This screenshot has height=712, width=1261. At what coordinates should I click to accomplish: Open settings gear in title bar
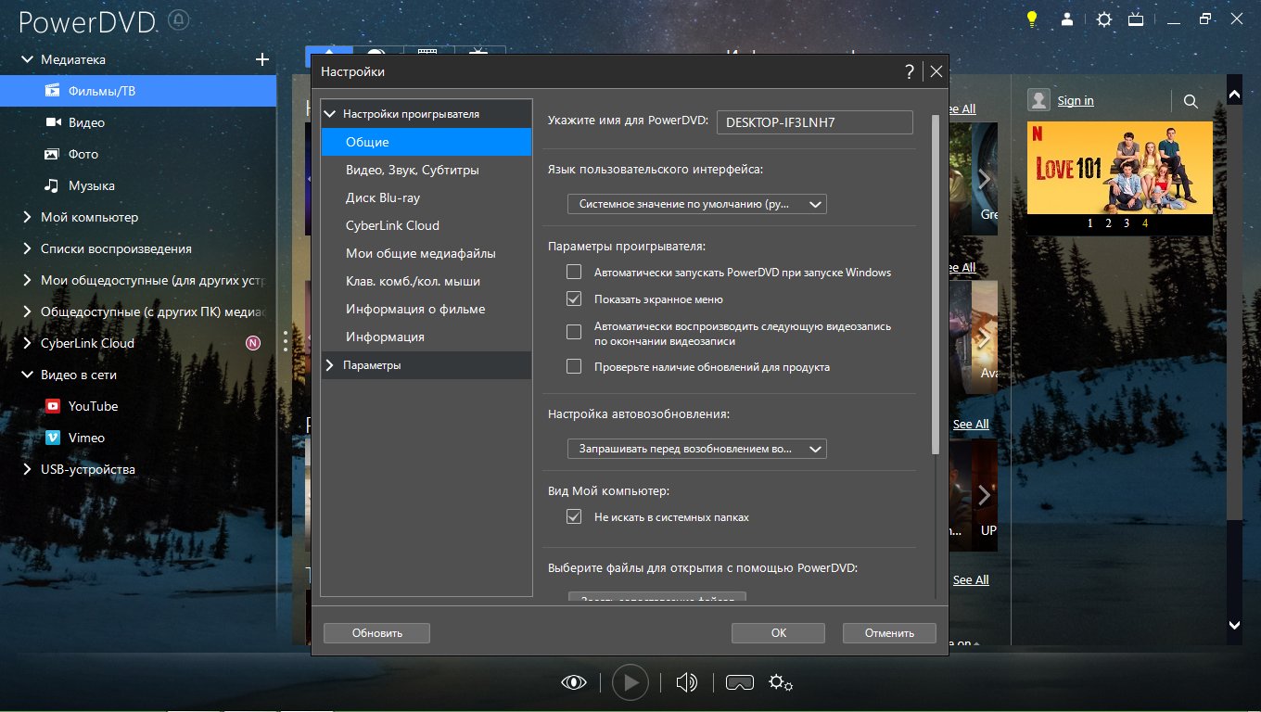[1103, 19]
